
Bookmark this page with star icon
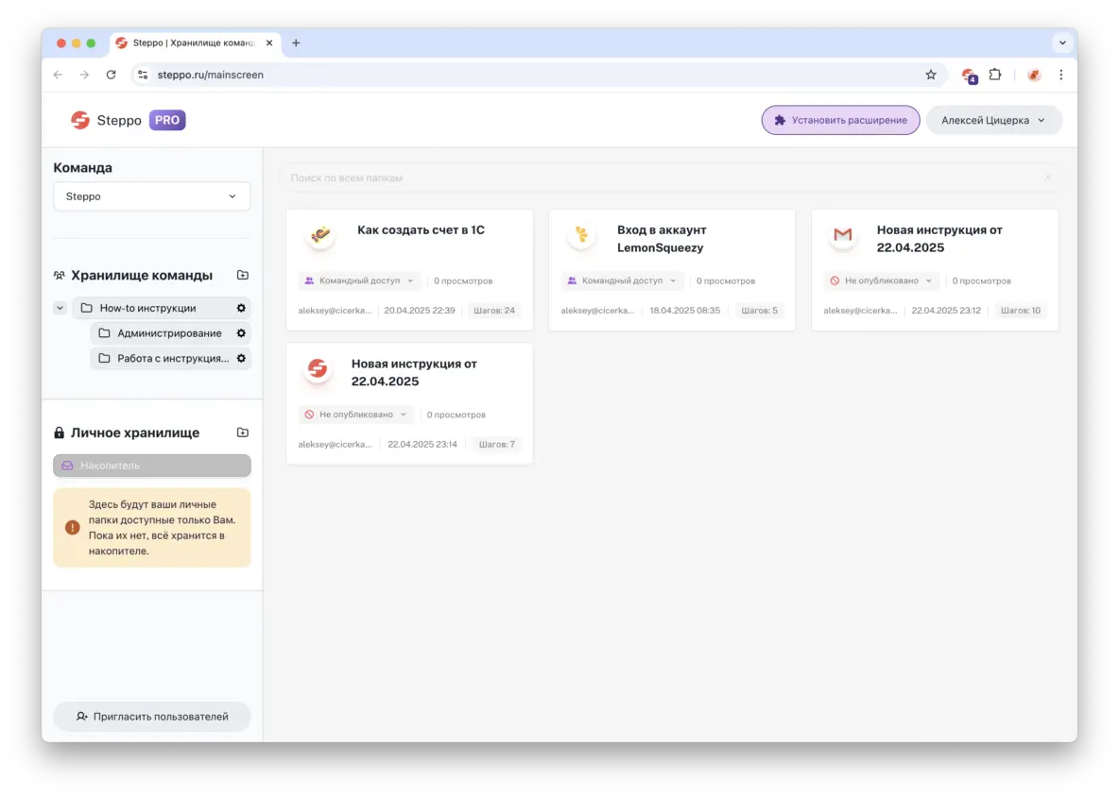931,75
